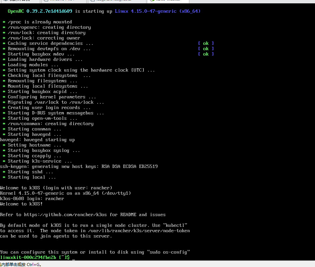Click the shell prompt linuxkit-000c294fbe2b

35,257
